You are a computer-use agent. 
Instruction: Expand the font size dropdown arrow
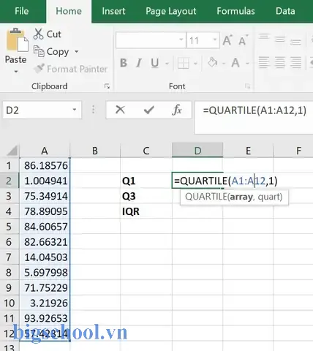tap(215, 39)
